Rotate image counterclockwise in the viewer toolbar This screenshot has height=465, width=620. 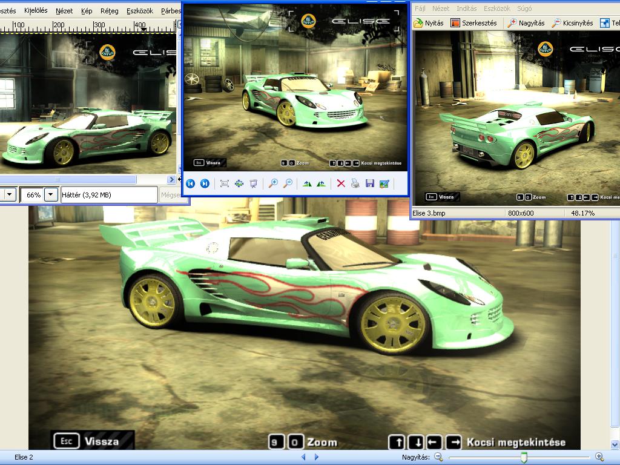point(322,183)
